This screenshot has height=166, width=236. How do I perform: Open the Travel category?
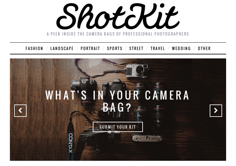pos(157,49)
